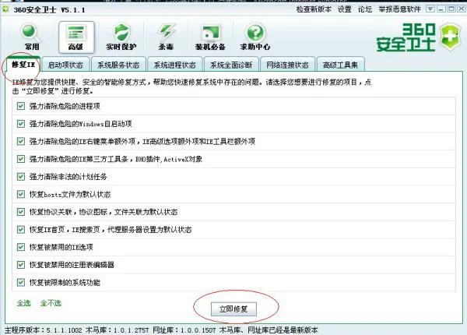Toggle 恢复被禁用的注册表编辑器 checkbox
This screenshot has width=467, height=335.
(x=20, y=264)
